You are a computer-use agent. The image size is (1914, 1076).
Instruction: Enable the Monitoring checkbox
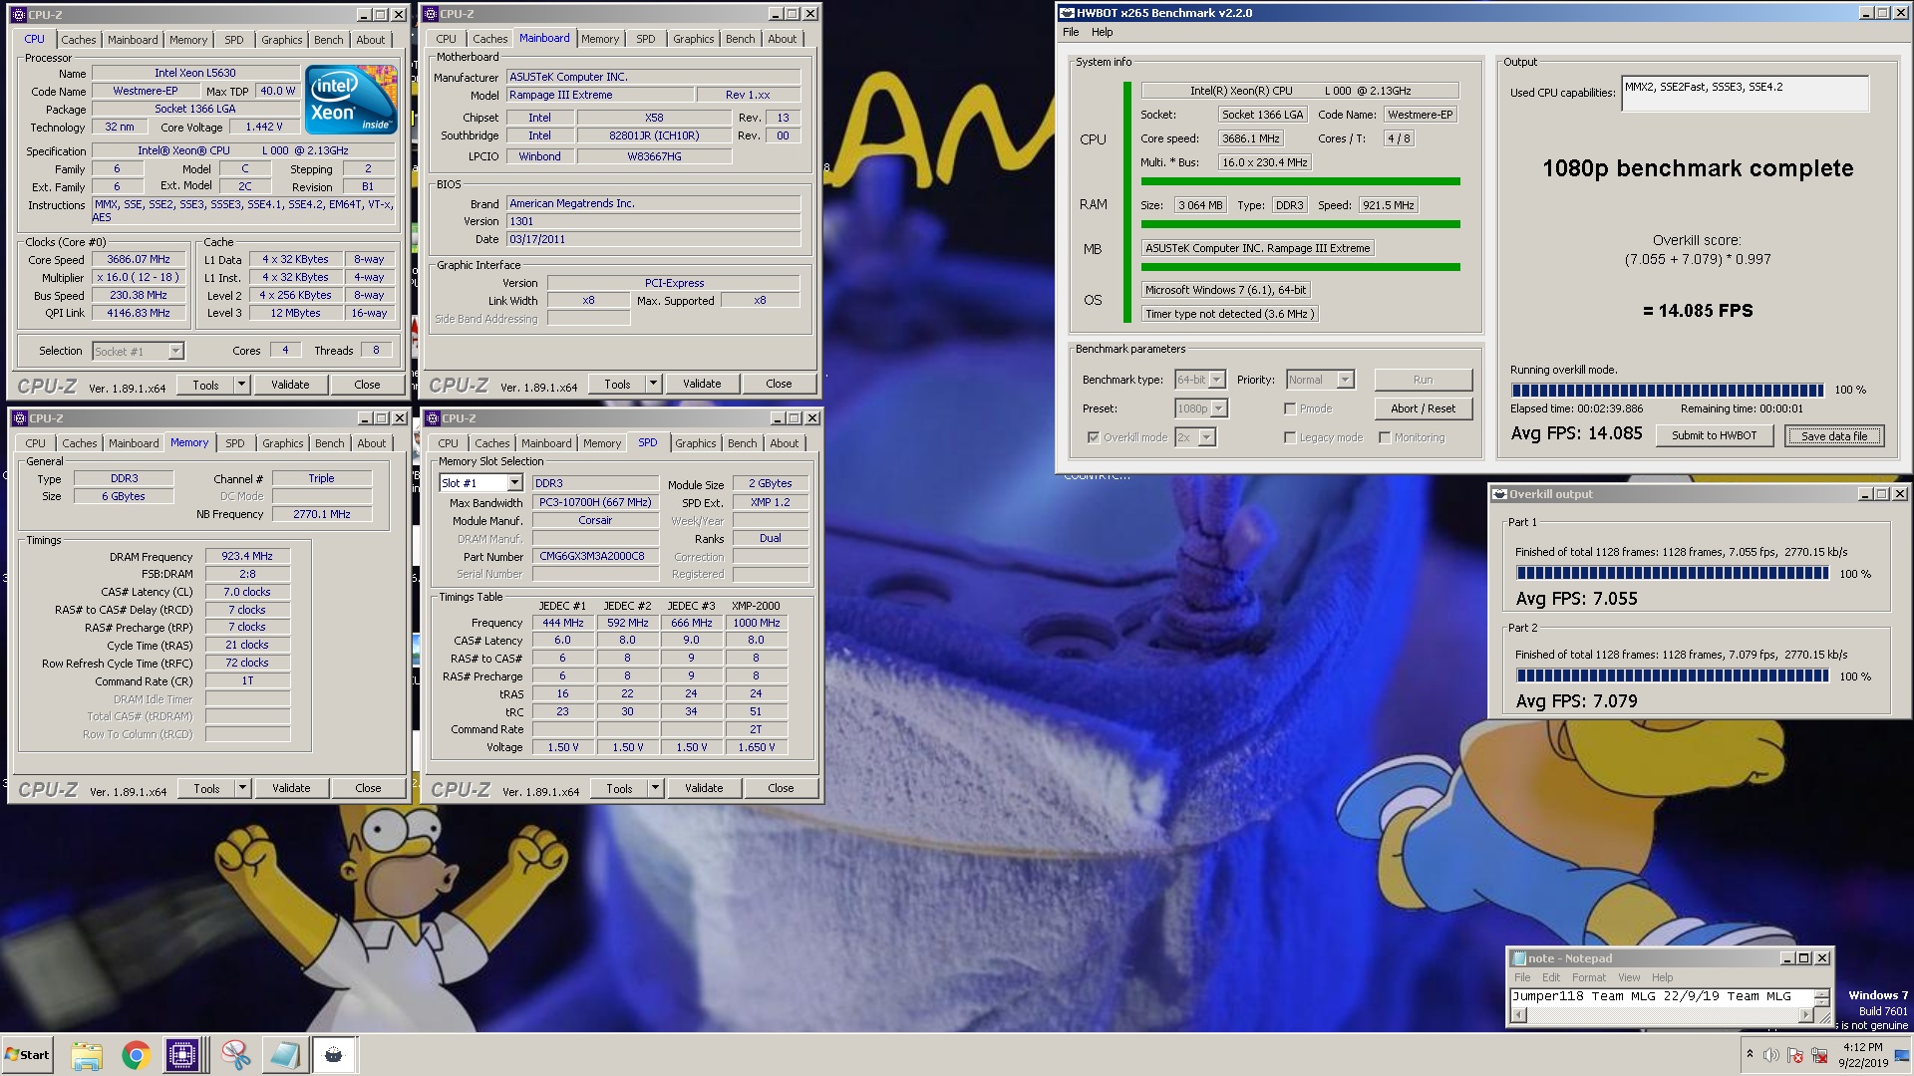point(1385,437)
